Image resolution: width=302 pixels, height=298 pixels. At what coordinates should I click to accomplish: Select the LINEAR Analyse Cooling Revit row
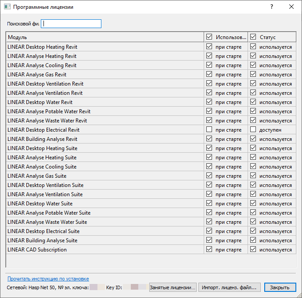[x=151, y=65]
